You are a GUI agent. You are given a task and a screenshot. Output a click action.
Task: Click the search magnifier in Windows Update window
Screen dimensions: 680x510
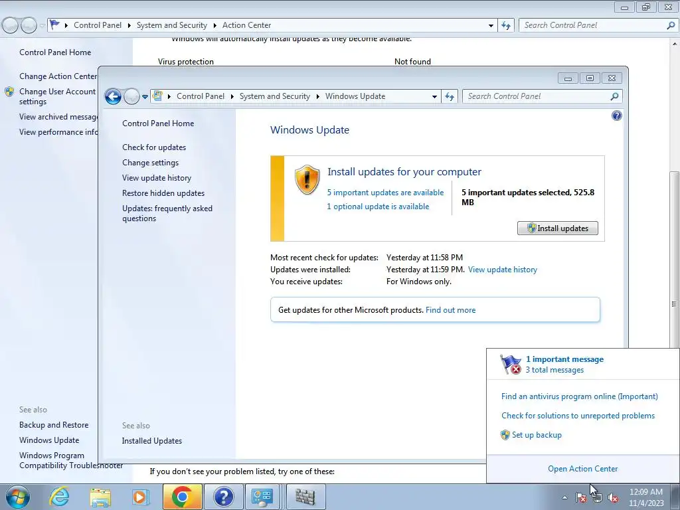[x=614, y=96]
